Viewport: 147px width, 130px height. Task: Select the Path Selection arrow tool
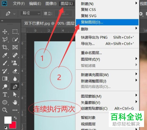click(15, 94)
